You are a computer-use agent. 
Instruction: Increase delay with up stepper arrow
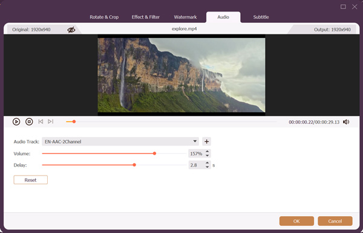pos(207,163)
